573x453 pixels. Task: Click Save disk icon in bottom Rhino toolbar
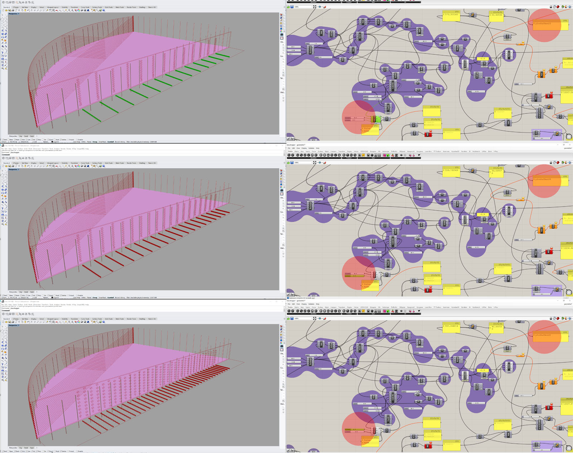point(10,322)
